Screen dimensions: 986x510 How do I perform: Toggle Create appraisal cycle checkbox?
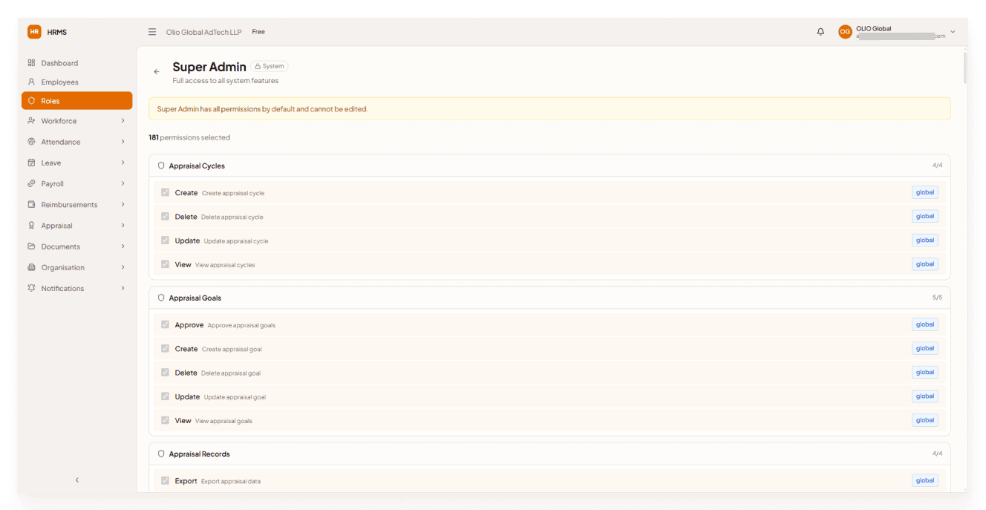coord(166,192)
